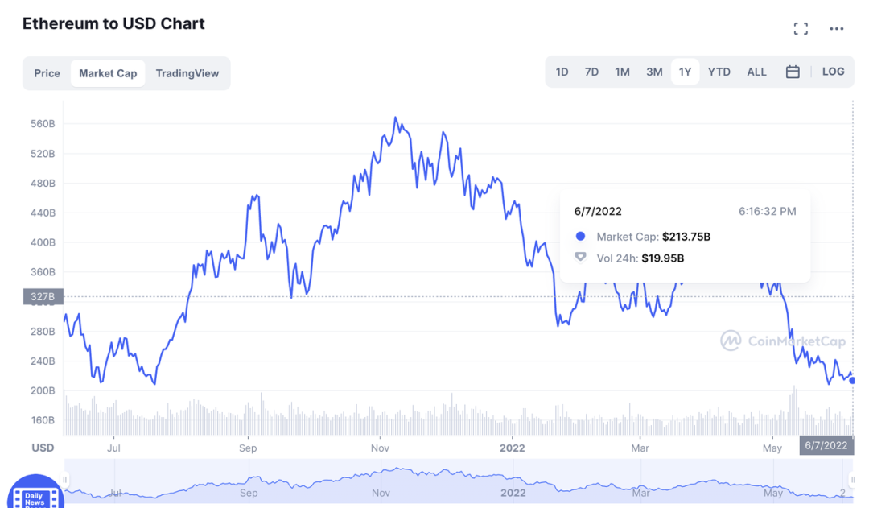This screenshot has height=508, width=869.
Task: Show the 7D time range
Action: pyautogui.click(x=591, y=72)
